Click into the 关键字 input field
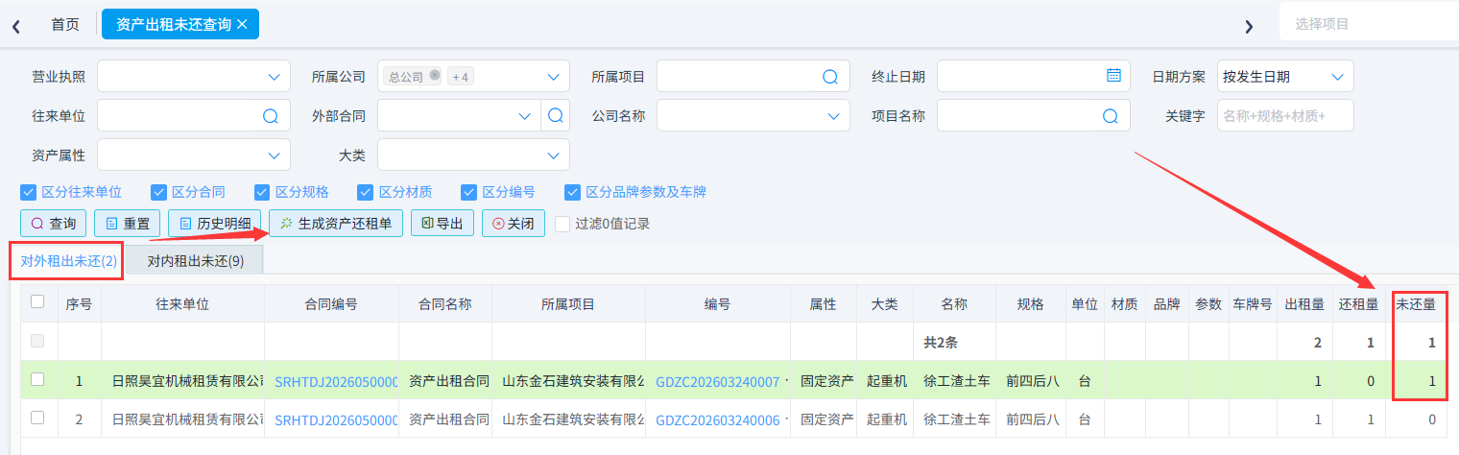The height and width of the screenshot is (455, 1459). click(1285, 116)
